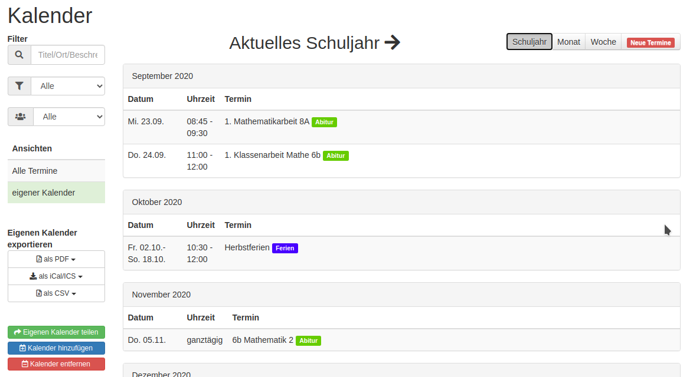Select the 'eigener Kalender' view
Viewport: 693px width, 377px height.
click(56, 193)
